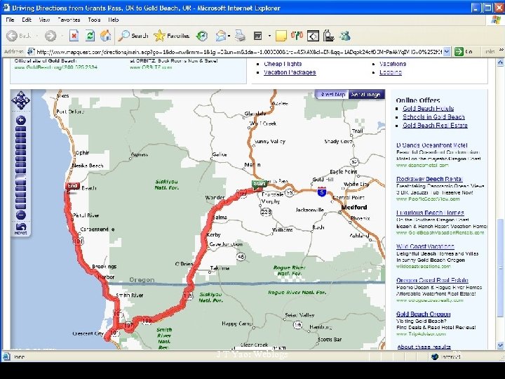Screen dimensions: 505x379
Task: Open the Help menu
Action: (114, 20)
